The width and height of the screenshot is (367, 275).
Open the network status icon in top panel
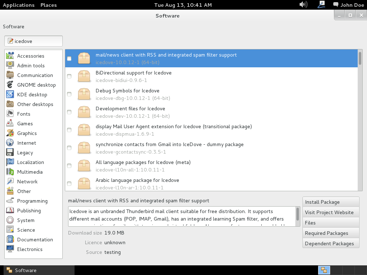click(x=321, y=4)
